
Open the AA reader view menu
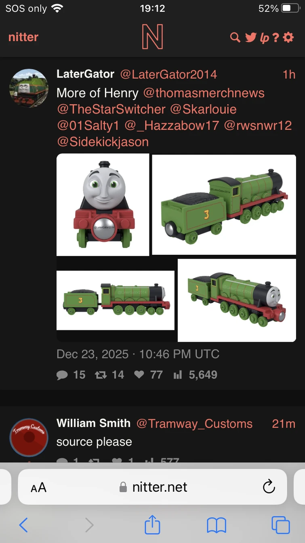click(x=39, y=487)
